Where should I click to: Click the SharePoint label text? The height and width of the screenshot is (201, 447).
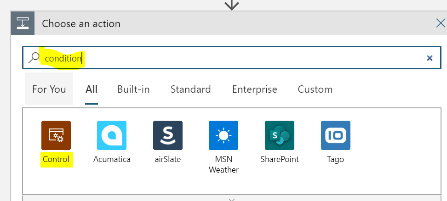280,159
